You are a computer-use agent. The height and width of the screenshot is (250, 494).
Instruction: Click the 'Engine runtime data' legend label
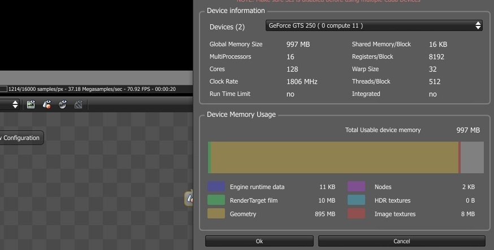tap(257, 187)
